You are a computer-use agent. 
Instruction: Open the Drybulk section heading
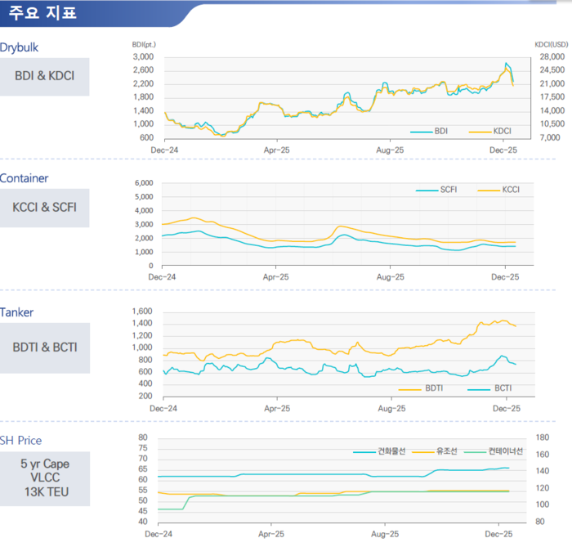click(x=20, y=47)
